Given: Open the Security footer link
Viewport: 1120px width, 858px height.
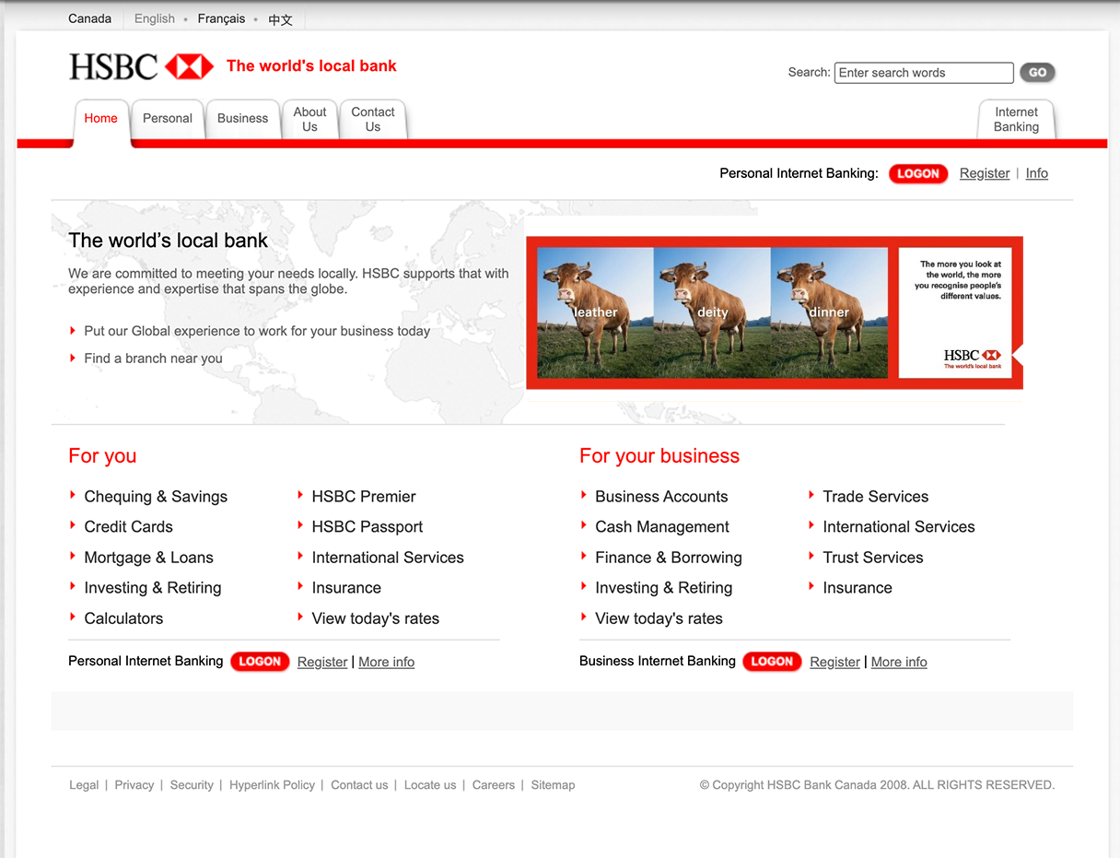Looking at the screenshot, I should pos(192,785).
